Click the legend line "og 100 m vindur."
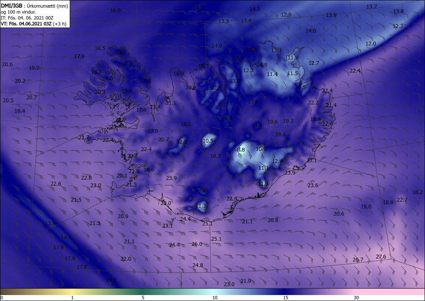Screen dimensions: 425x301 pyautogui.click(x=18, y=12)
